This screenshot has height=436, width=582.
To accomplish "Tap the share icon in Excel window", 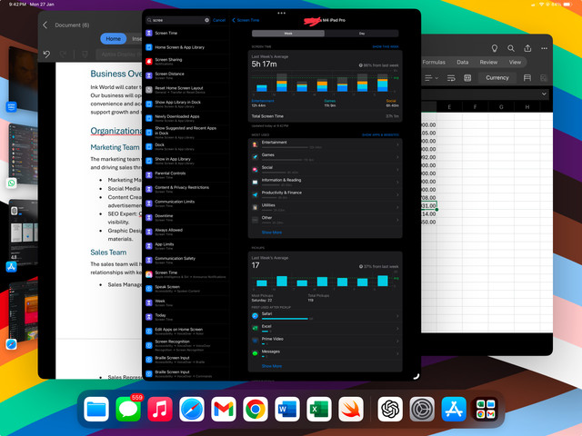I will click(527, 48).
